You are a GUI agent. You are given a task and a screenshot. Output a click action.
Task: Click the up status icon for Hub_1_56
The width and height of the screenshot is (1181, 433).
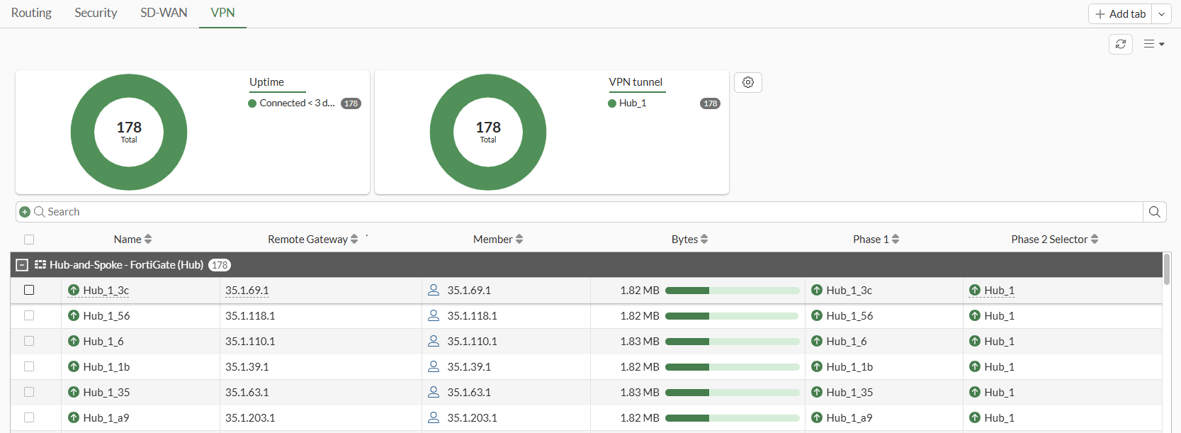click(x=74, y=316)
